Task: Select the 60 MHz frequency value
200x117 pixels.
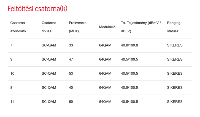Action: [71, 102]
